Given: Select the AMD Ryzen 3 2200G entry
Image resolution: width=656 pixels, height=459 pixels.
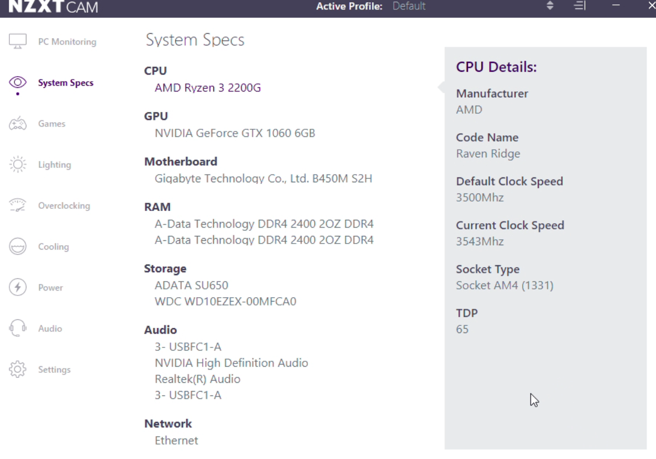Looking at the screenshot, I should (208, 87).
